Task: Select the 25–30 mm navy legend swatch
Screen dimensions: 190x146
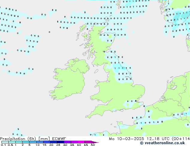Action: (x=60, y=142)
